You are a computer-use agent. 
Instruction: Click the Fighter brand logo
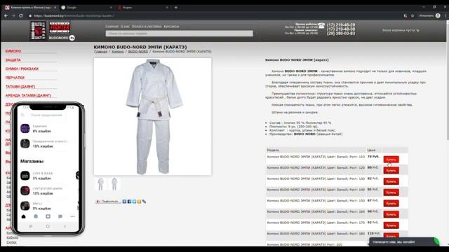tap(60, 28)
